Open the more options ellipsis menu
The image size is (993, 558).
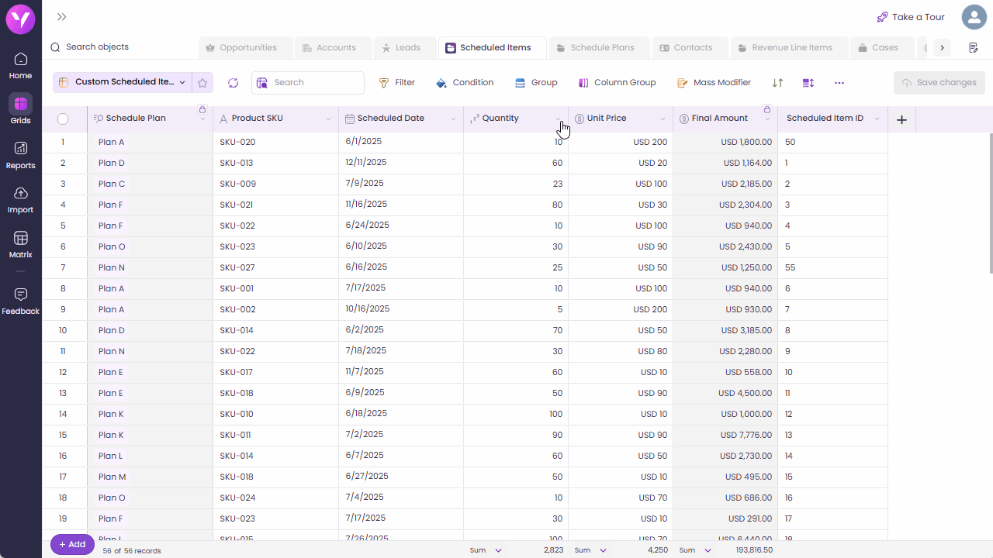click(839, 83)
